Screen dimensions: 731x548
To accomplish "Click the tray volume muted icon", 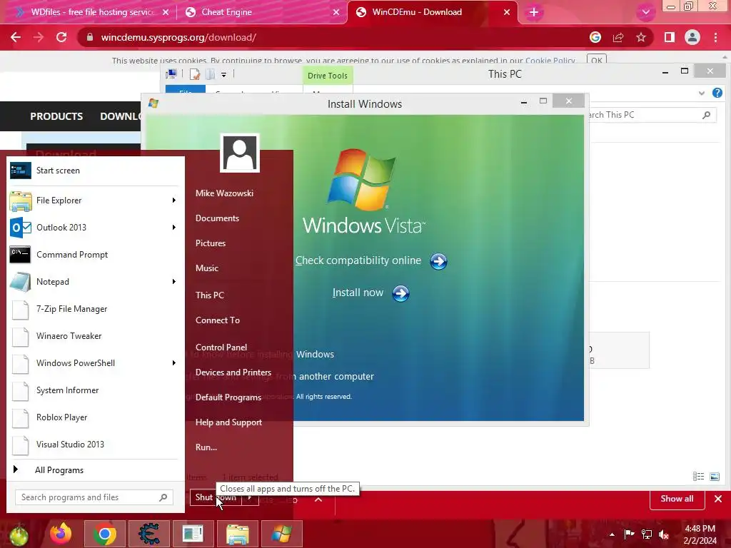I will point(665,534).
